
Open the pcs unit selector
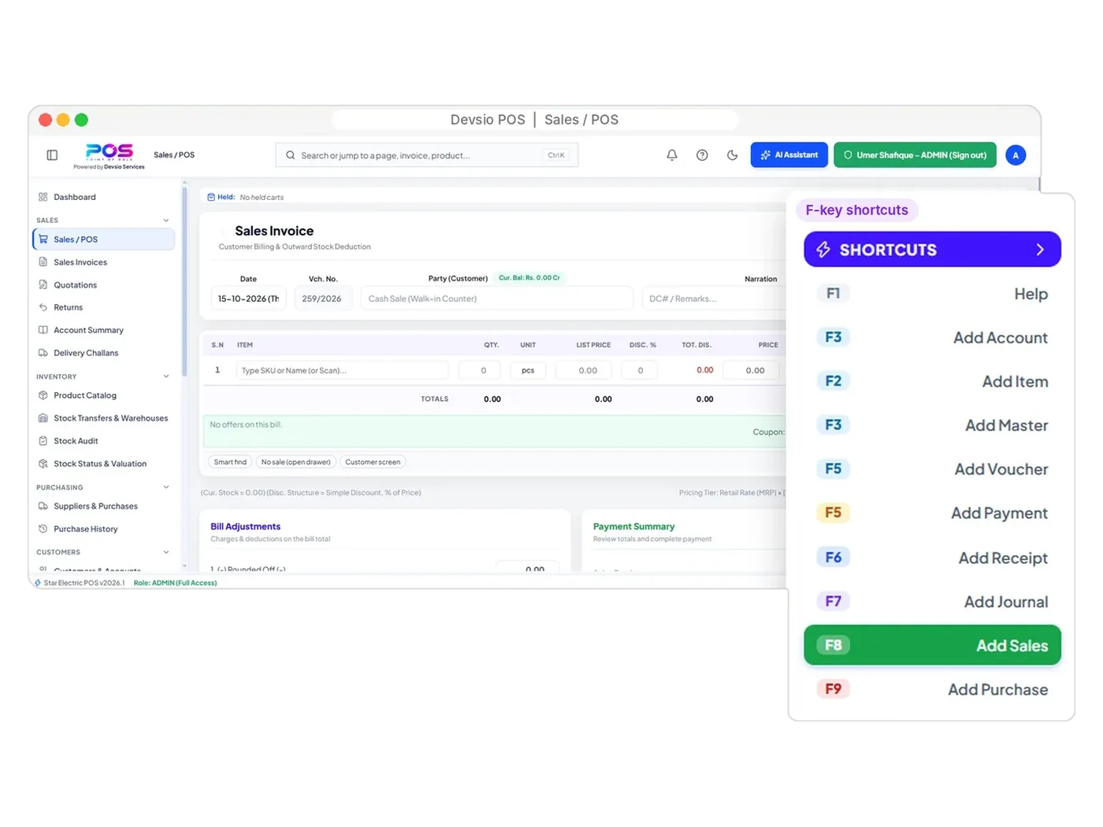pos(528,370)
